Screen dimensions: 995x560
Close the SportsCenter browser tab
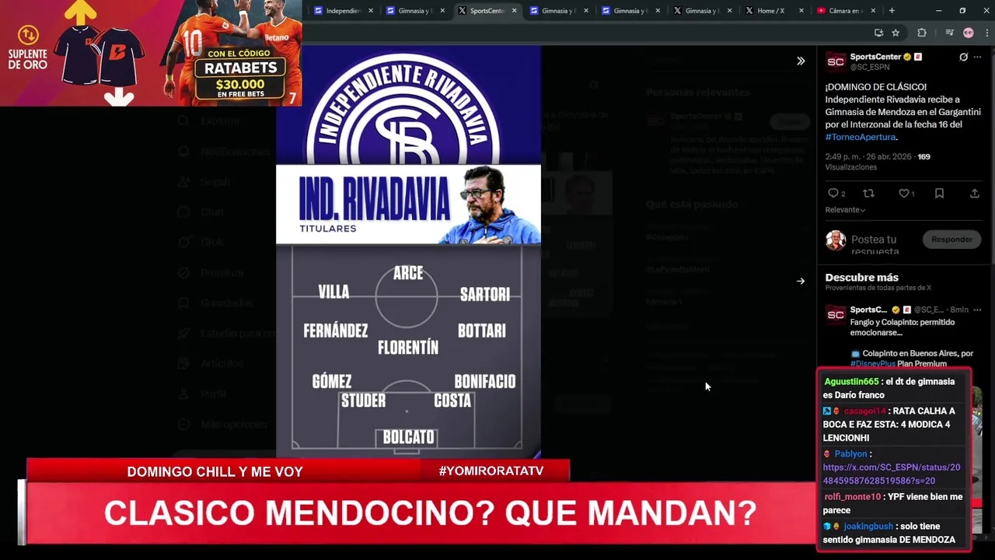point(514,11)
